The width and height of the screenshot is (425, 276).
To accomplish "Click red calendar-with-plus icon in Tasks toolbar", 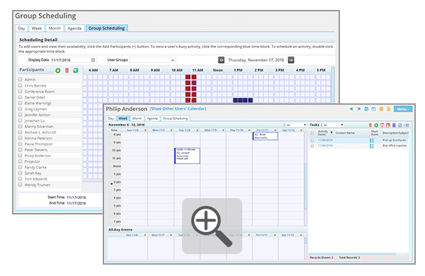I will point(382,125).
